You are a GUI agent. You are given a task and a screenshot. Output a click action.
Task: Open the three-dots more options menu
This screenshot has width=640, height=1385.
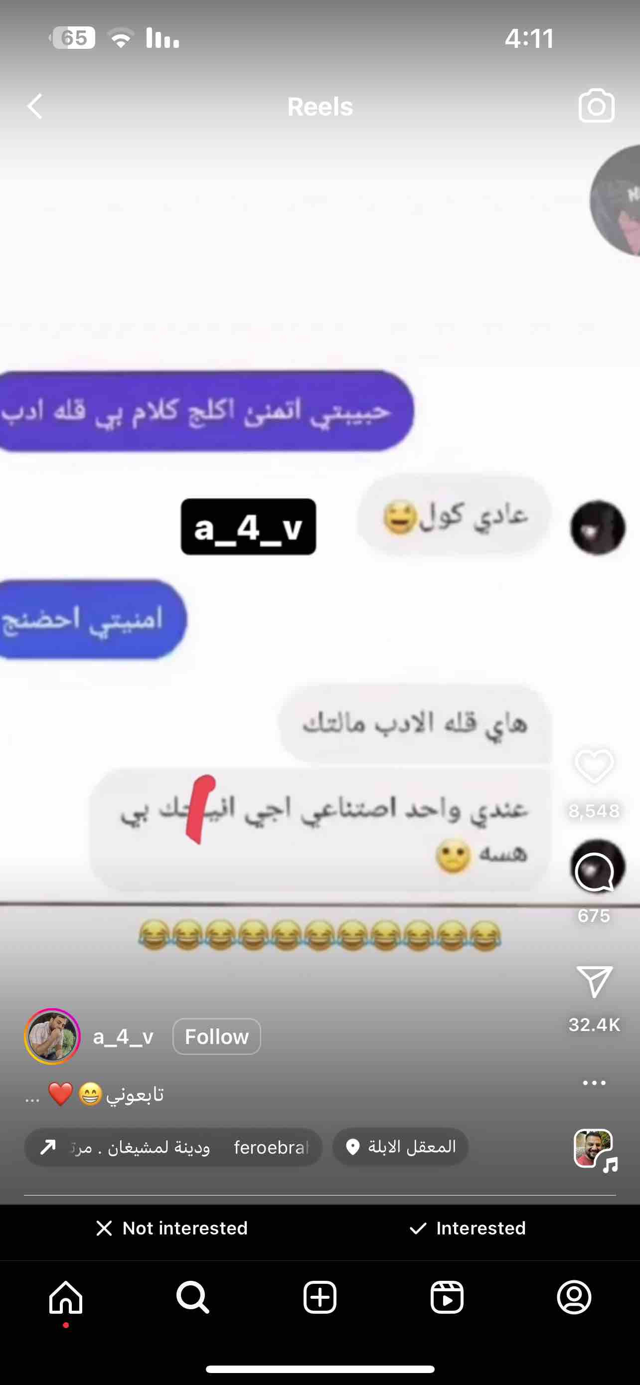(594, 1082)
